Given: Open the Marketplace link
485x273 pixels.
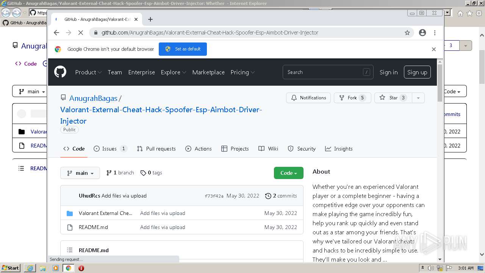Looking at the screenshot, I should (208, 72).
